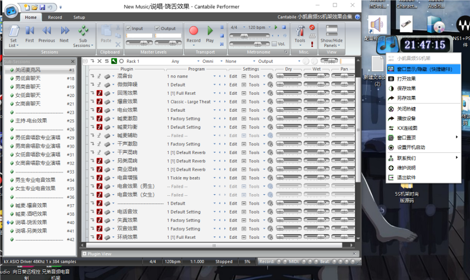Image resolution: width=470 pixels, height=280 pixels.
Task: Open the 120 bpm tempo dropdown
Action: (x=270, y=27)
